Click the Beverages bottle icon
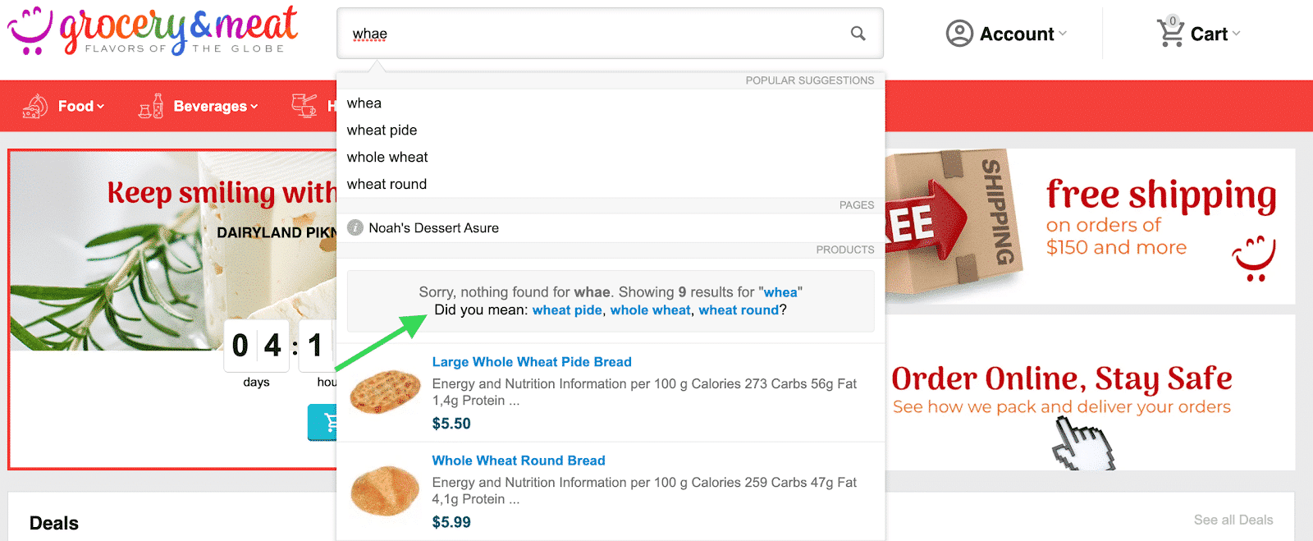The width and height of the screenshot is (1313, 541). click(151, 106)
